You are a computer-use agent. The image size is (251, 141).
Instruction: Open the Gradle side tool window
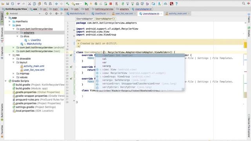coord(249,32)
